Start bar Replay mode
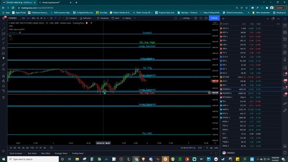The height and width of the screenshot is (162, 288). [127, 18]
